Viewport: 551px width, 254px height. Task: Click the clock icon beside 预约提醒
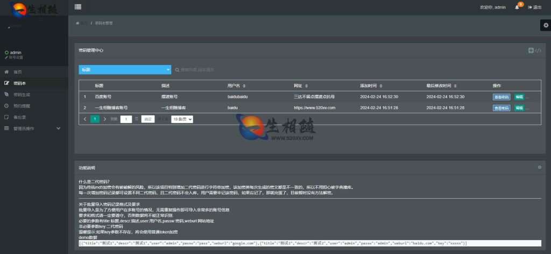[x=6, y=106]
